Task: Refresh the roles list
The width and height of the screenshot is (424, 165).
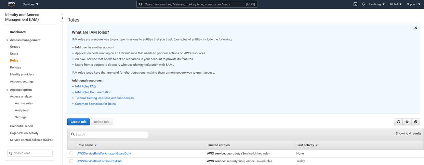Action: pyautogui.click(x=398, y=122)
